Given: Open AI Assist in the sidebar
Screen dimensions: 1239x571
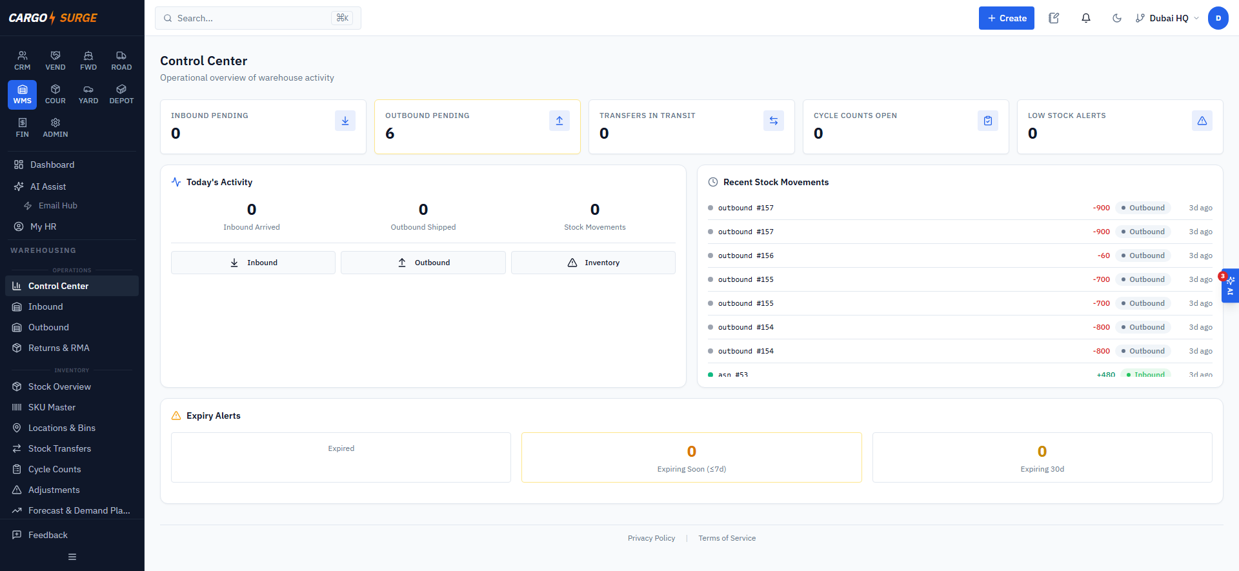Looking at the screenshot, I should 72,186.
